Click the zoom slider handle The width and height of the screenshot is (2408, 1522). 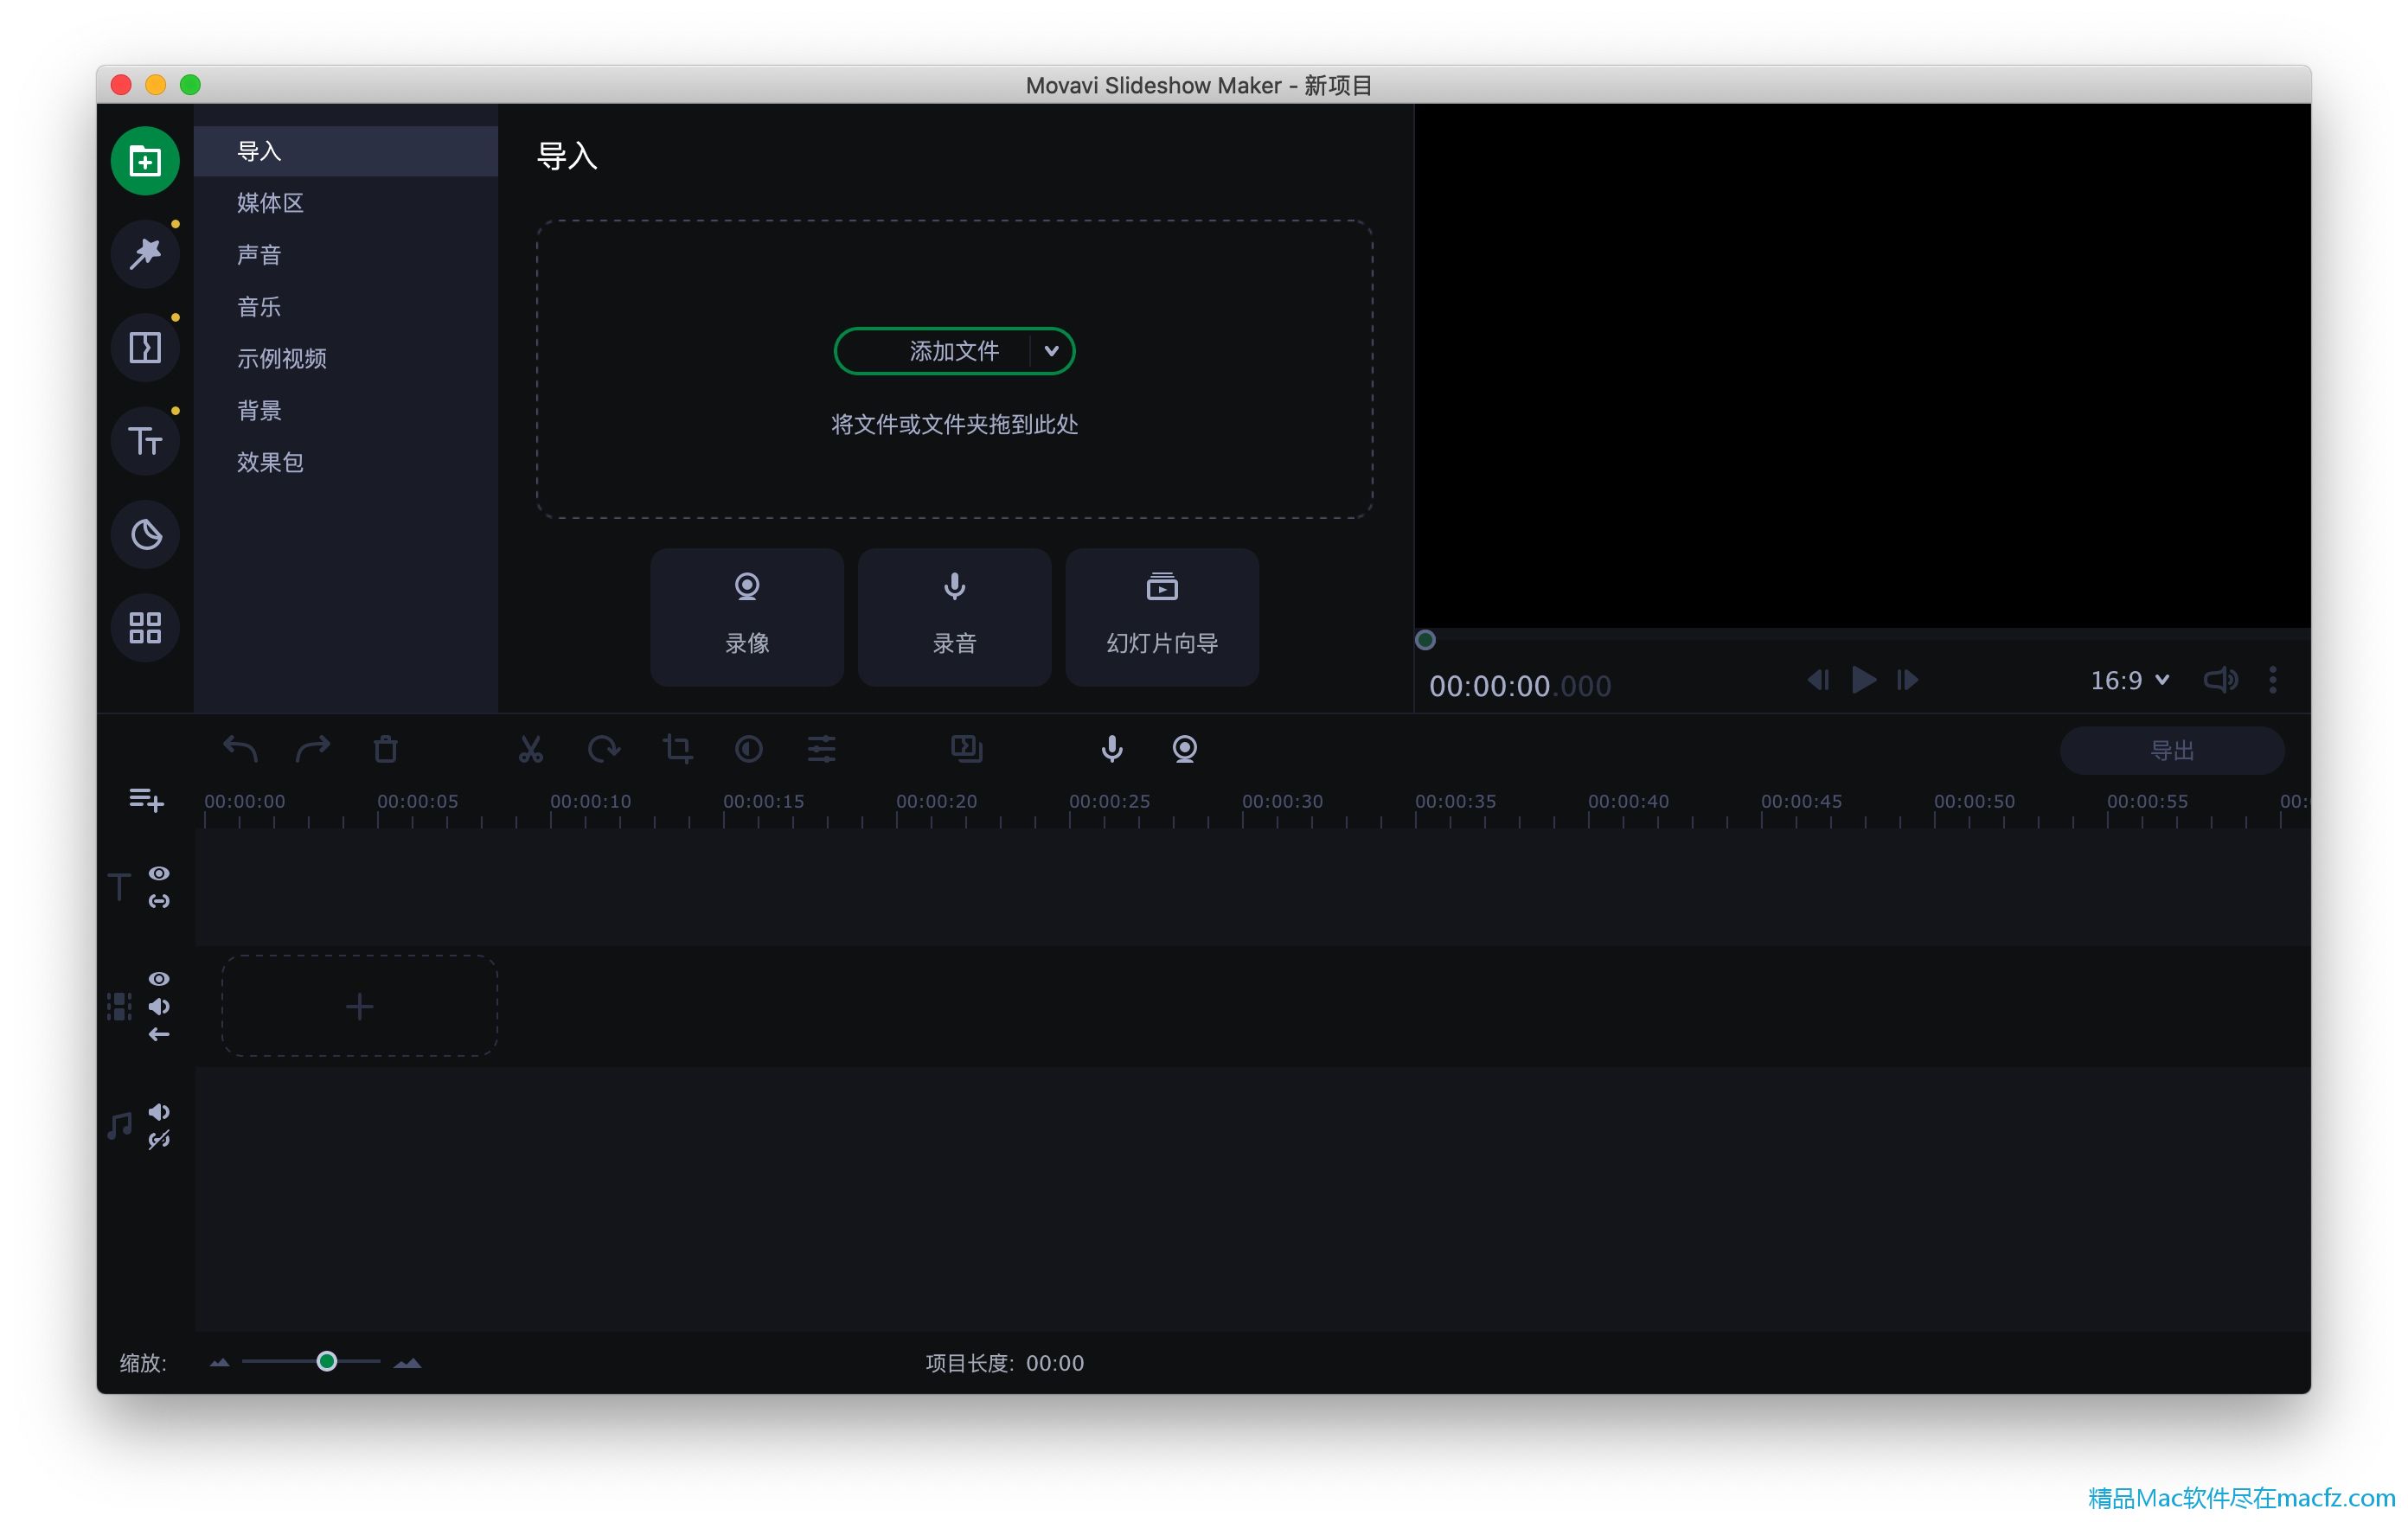tap(327, 1362)
